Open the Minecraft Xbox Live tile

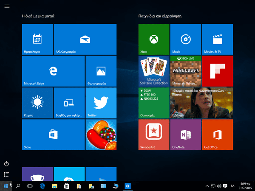pyautogui.click(x=186, y=71)
